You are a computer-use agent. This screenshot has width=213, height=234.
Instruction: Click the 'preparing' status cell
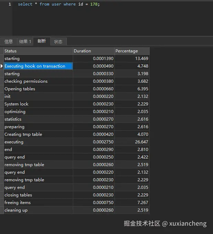pos(38,127)
